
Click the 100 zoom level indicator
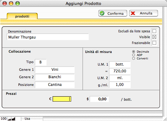[x=3, y=119]
